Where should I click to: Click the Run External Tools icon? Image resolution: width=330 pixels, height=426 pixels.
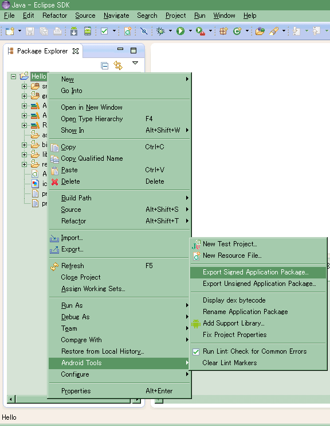pos(201,31)
